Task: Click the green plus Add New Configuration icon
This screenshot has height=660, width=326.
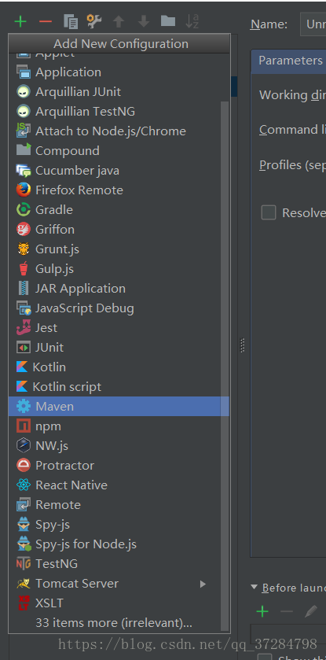Action: click(20, 21)
